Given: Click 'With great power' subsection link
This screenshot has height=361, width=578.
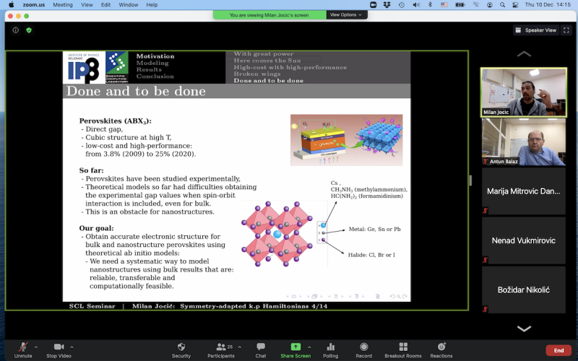Looking at the screenshot, I should pos(264,53).
